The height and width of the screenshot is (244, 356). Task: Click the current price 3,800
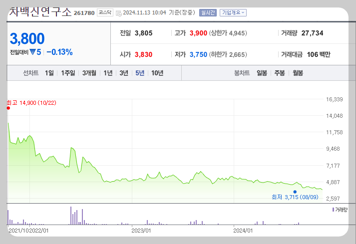pos(27,38)
